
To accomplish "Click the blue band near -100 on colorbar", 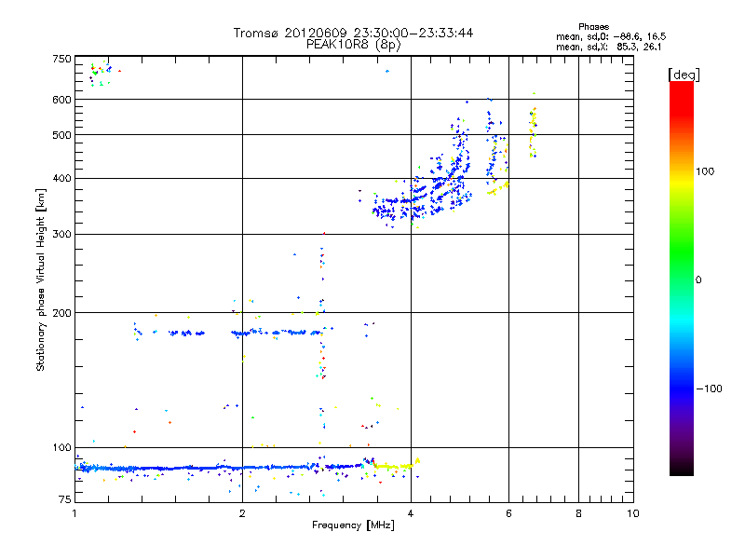I will coord(682,389).
